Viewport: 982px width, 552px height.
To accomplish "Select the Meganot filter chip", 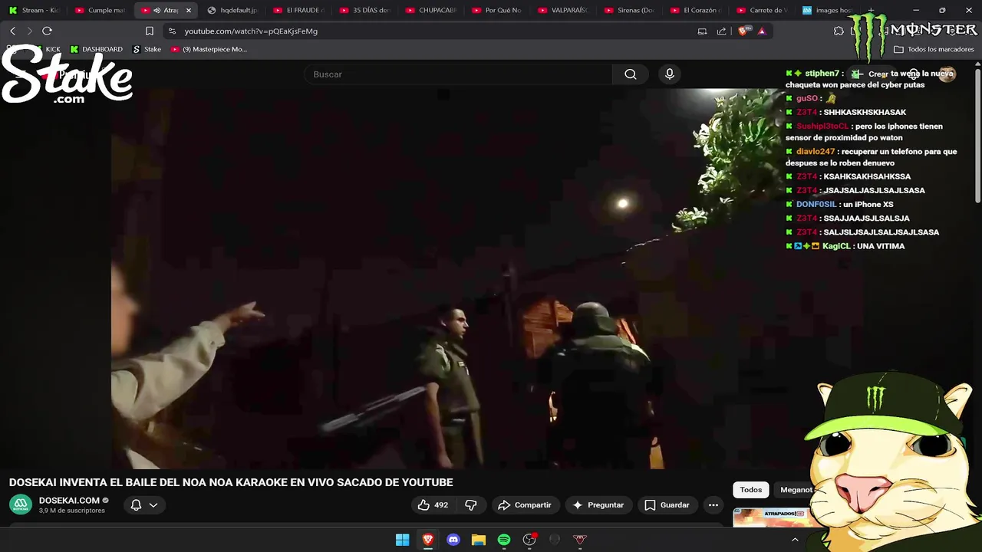I will coord(796,490).
